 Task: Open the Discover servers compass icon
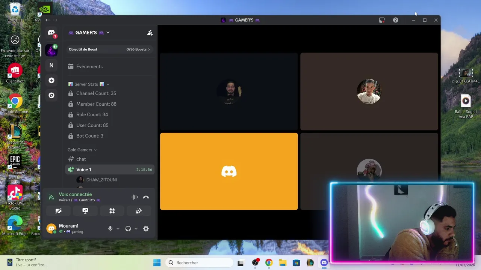51,95
